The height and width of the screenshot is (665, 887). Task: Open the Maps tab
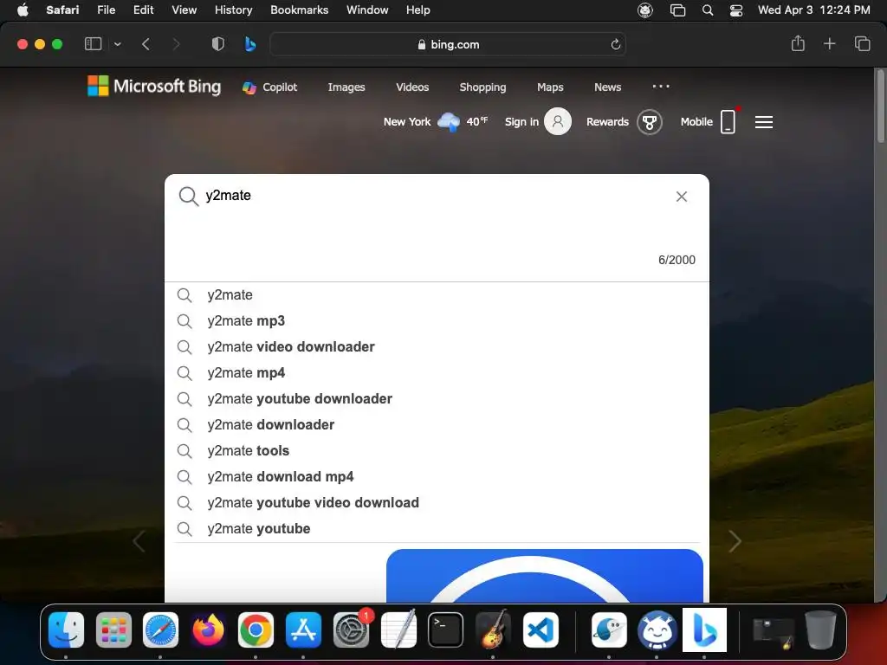coord(550,87)
